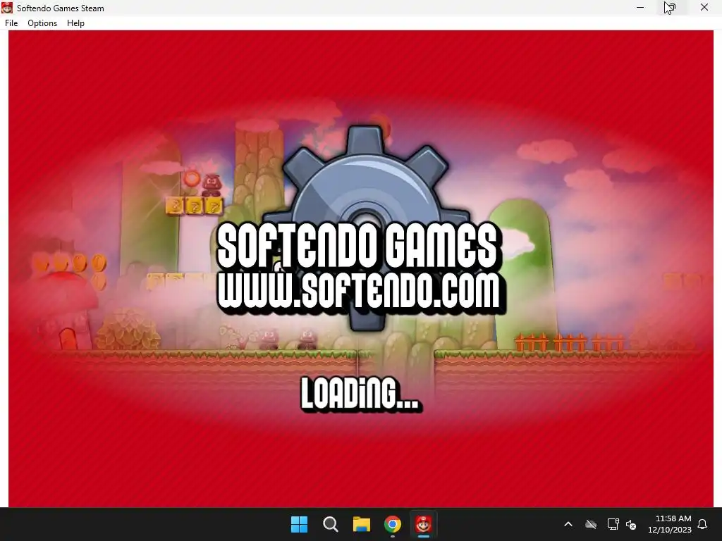Image resolution: width=722 pixels, height=541 pixels.
Task: Open Google Chrome from taskbar
Action: click(393, 524)
